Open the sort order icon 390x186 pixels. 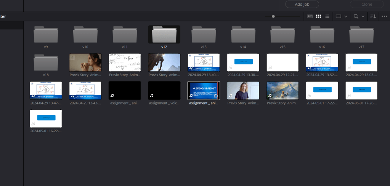[x=373, y=16]
